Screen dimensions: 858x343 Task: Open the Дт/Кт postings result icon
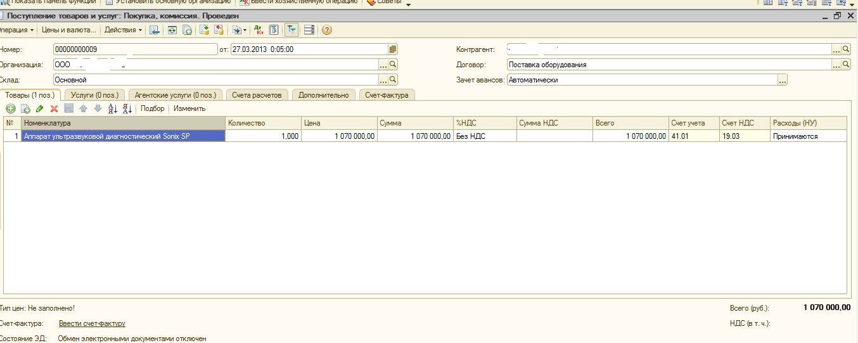[x=259, y=30]
